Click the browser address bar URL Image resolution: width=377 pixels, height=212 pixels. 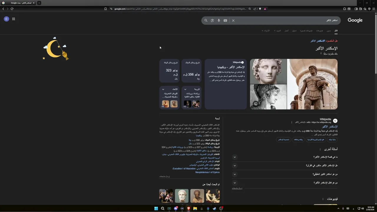tap(180, 9)
